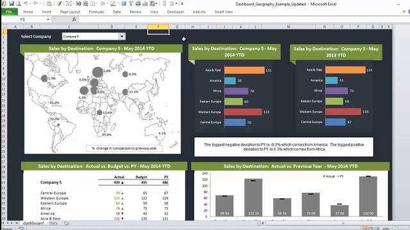Click the 'Budget' column header in table

[x=141, y=177]
